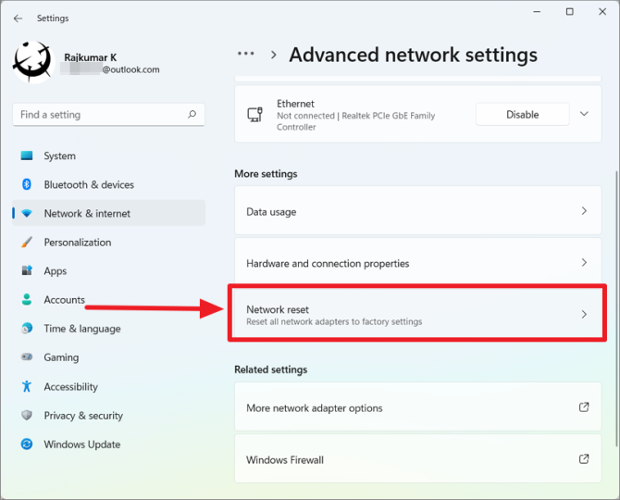Click the Personalization paintbrush icon
Screen dimensions: 620x500
27,242
